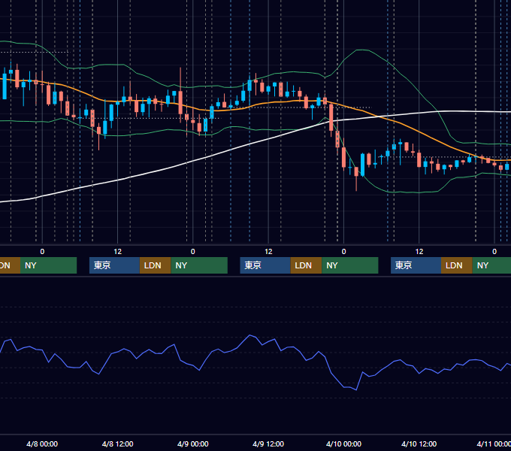511x451 pixels.
Task: Click the NY session block spanning 4/8 00:00
Action: (x=48, y=265)
